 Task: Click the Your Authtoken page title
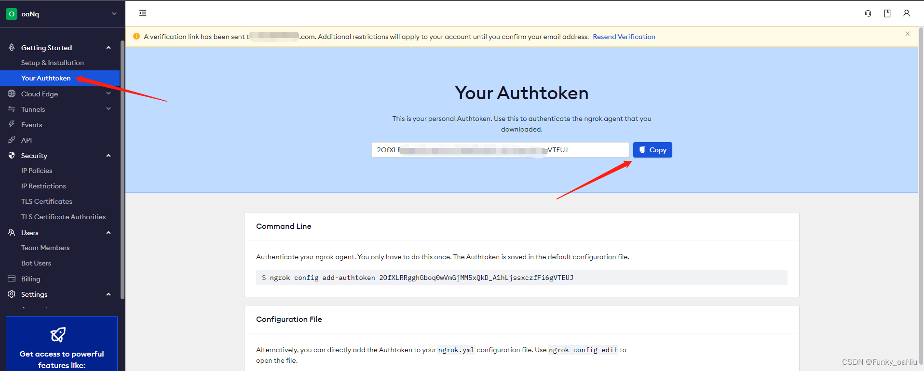tap(522, 93)
